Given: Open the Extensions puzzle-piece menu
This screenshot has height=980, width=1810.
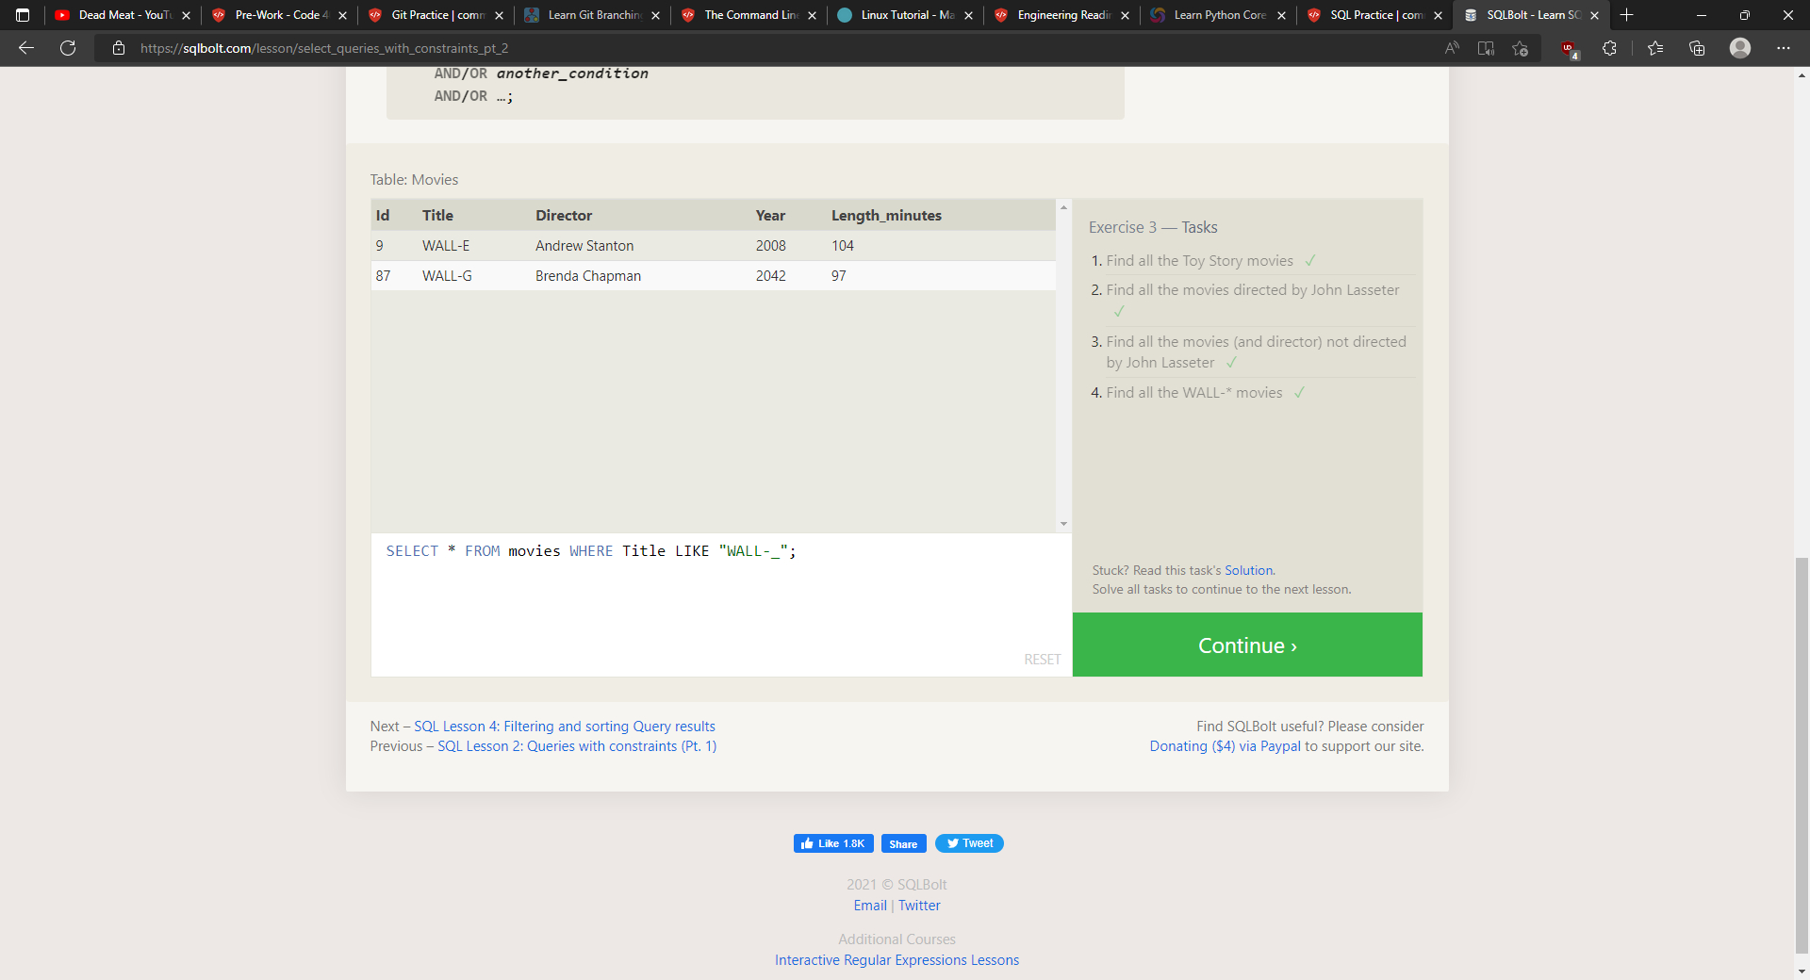Looking at the screenshot, I should [x=1609, y=48].
